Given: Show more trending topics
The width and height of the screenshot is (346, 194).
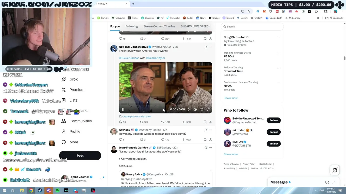Looking at the screenshot, I should pos(231,98).
